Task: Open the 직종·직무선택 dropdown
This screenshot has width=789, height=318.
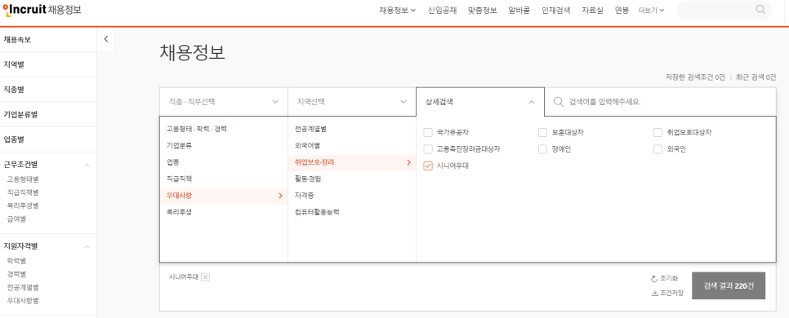Action: [224, 102]
